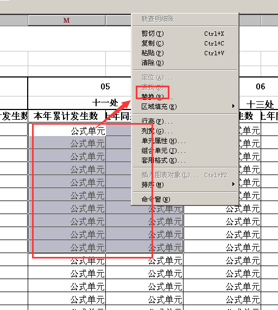This screenshot has height=310, width=278.
Task: Choose 复制(C) from the context menu
Action: tap(185, 43)
